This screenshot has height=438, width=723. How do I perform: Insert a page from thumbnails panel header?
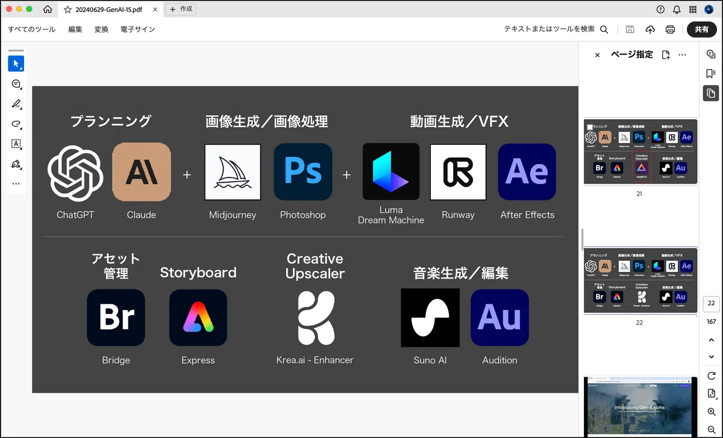click(x=666, y=55)
